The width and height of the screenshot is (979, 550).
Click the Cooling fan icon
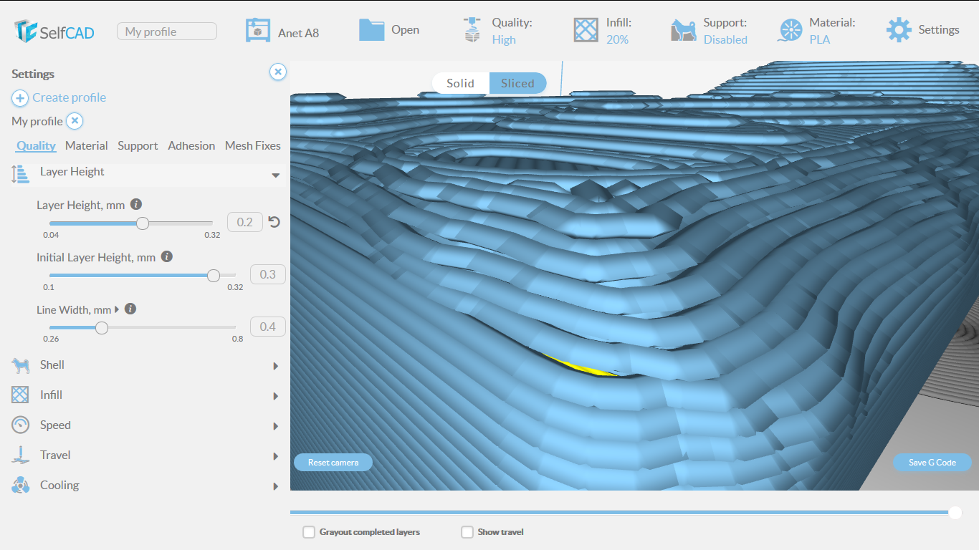coord(20,485)
